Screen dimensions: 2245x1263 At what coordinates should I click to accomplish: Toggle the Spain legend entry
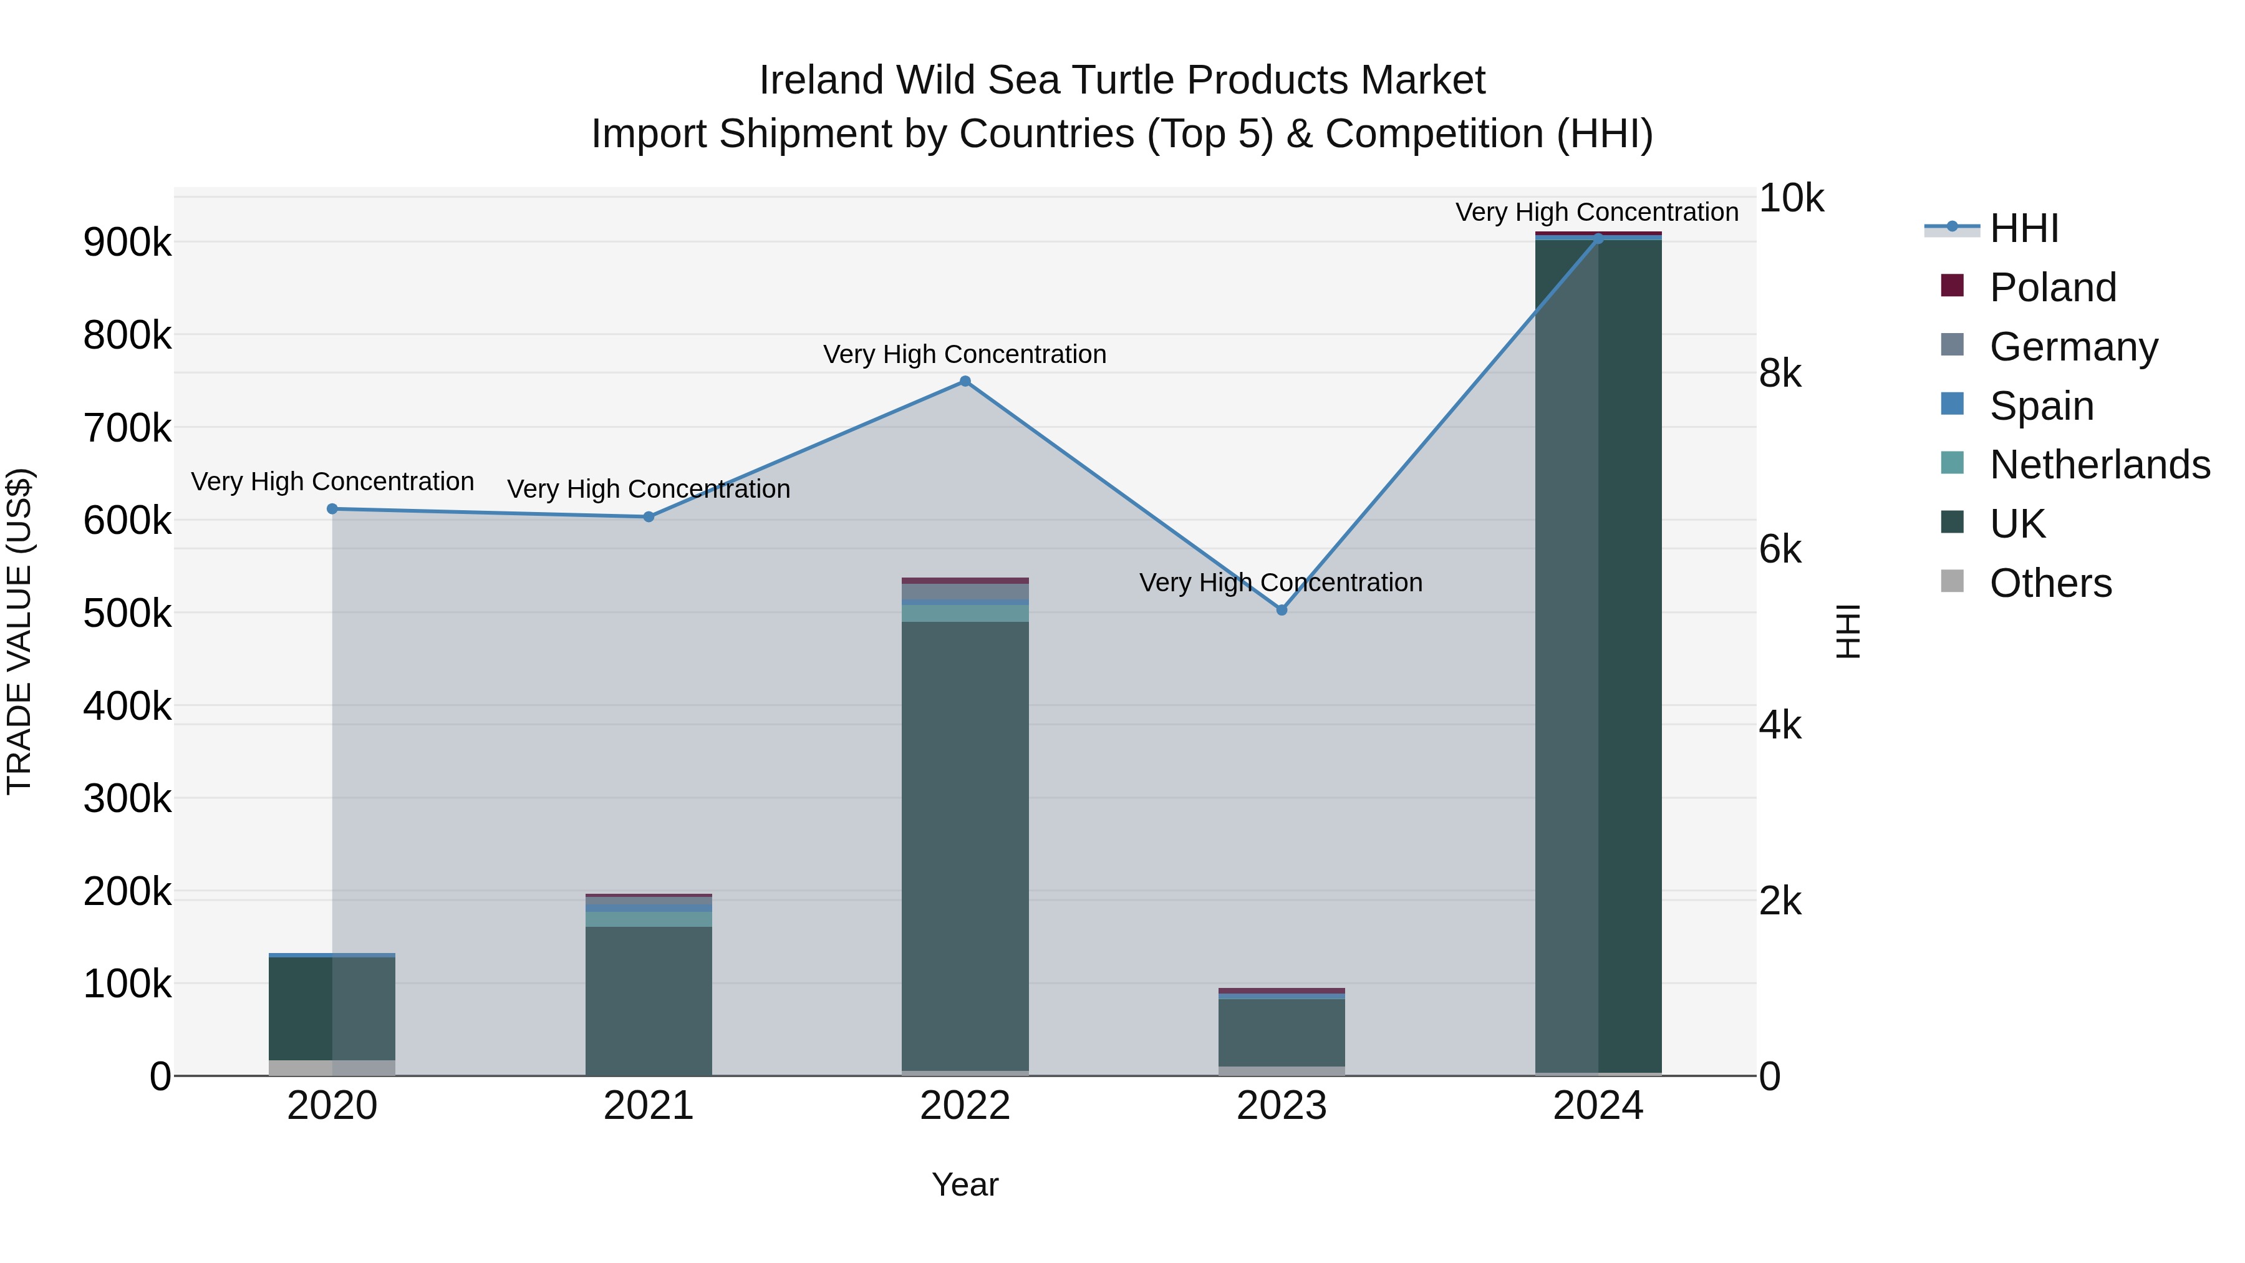click(2017, 406)
